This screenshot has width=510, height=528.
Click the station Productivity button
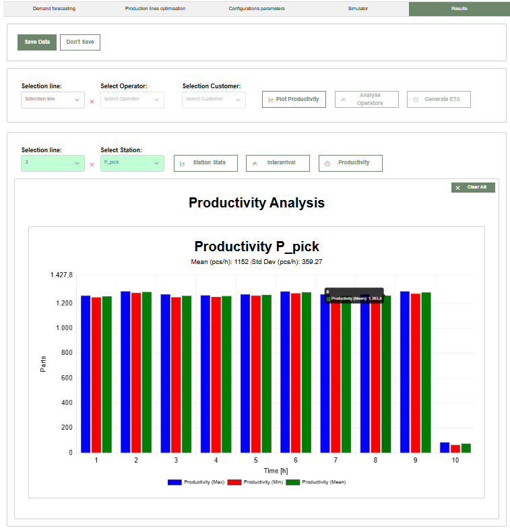tap(350, 163)
